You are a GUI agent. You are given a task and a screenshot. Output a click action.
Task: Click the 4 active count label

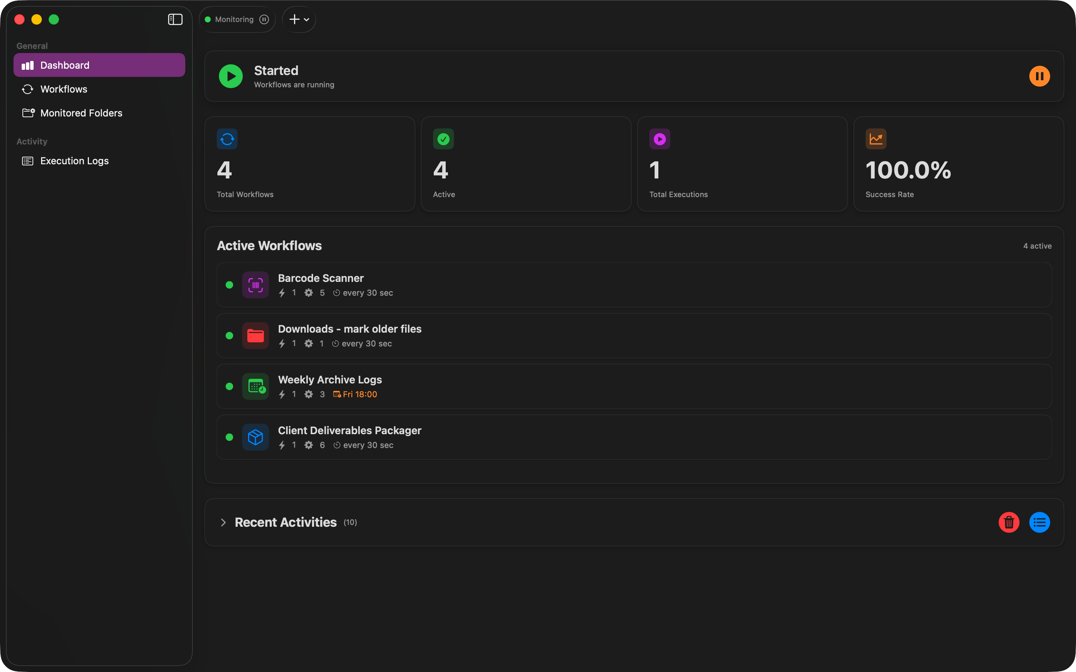coord(1037,246)
